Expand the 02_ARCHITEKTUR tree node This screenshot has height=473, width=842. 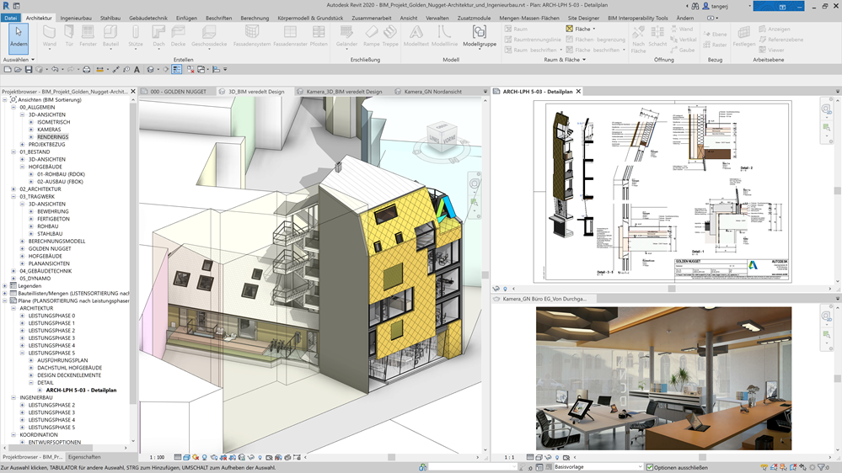pos(13,189)
